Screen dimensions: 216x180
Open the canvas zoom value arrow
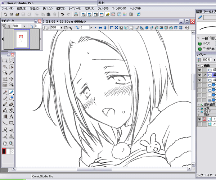62,28
